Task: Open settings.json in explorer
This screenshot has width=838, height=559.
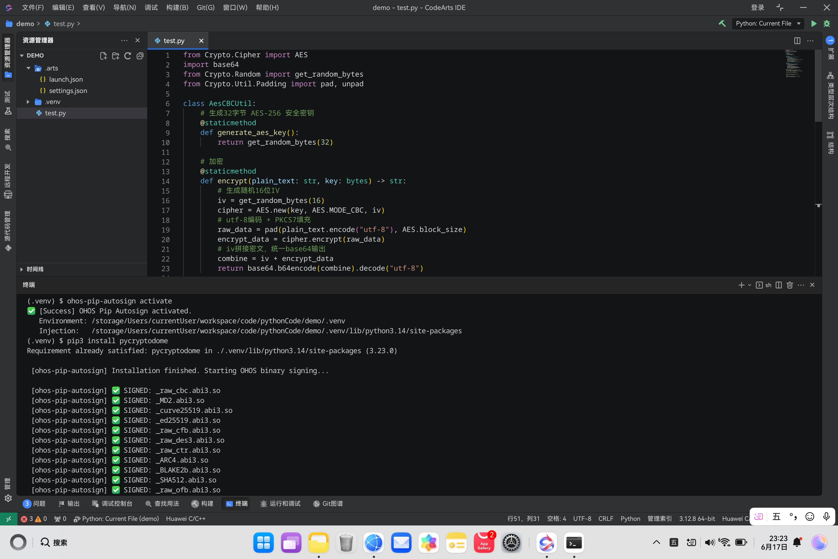Action: click(68, 91)
